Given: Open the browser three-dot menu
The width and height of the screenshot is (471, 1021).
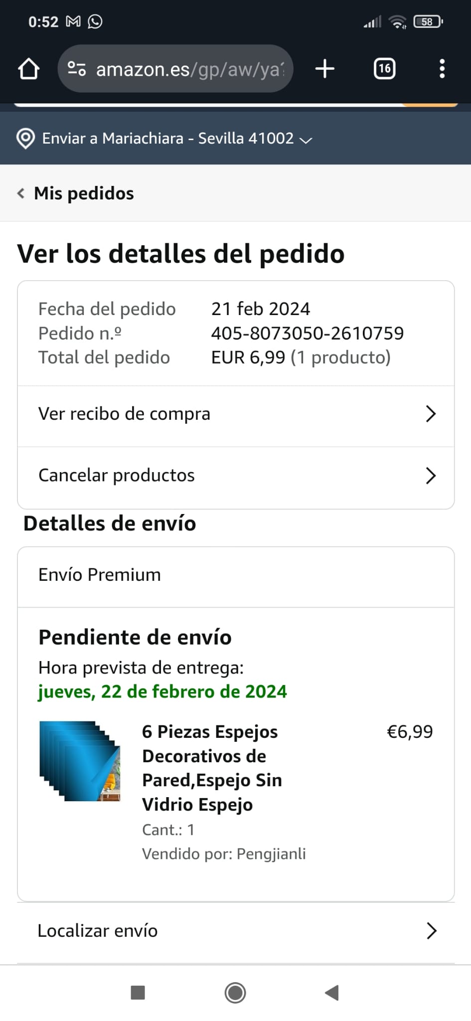Looking at the screenshot, I should (442, 69).
